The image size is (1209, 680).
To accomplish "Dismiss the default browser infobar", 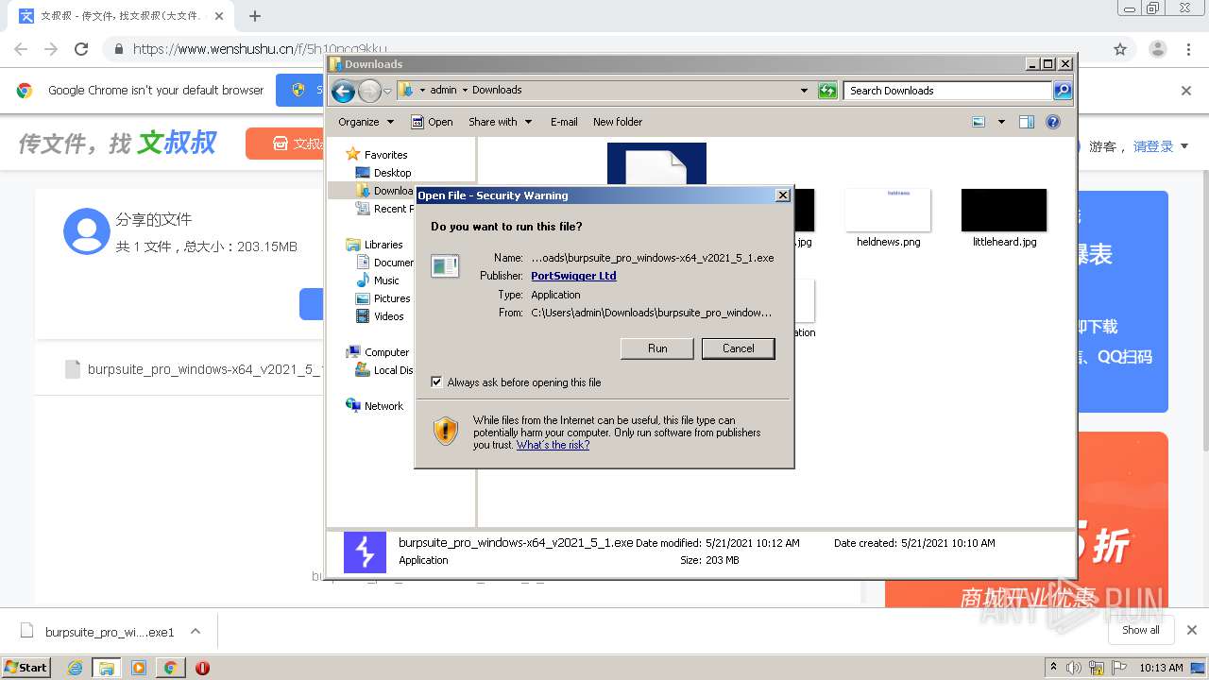I will click(1186, 91).
